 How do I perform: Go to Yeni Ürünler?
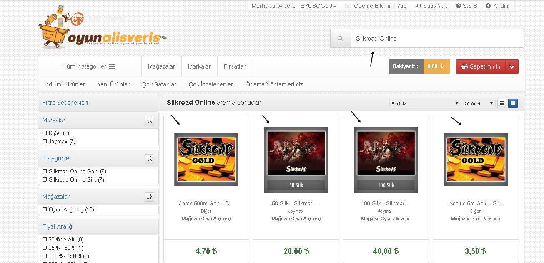tap(113, 84)
